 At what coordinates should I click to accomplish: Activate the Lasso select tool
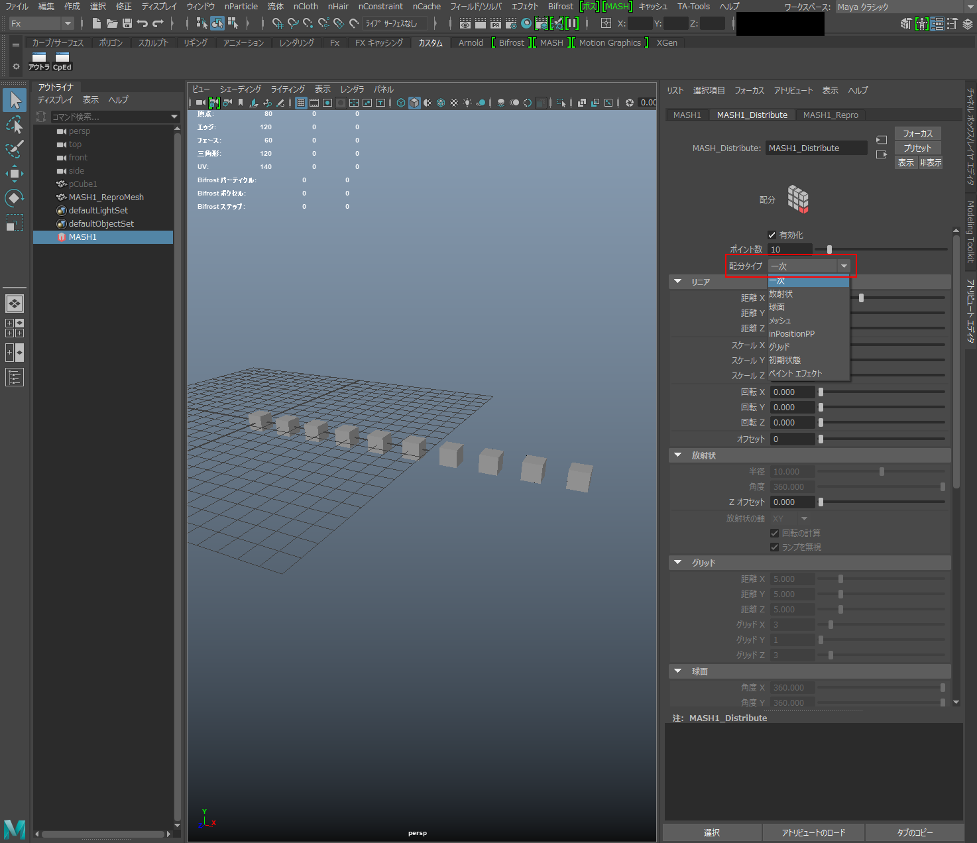click(x=15, y=125)
